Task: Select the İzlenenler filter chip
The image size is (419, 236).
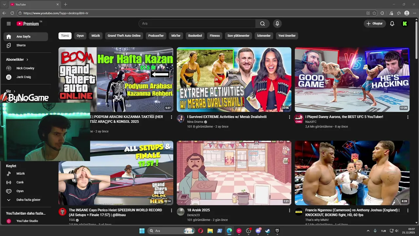Action: (264, 36)
